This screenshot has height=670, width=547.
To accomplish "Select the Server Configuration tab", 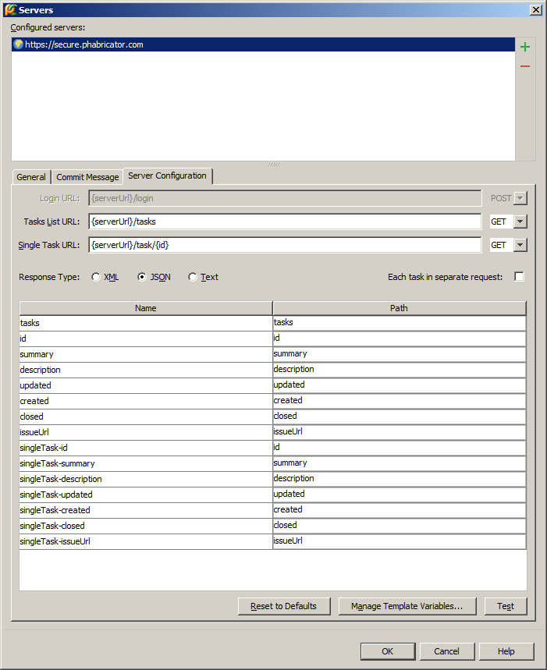I will coord(167,175).
